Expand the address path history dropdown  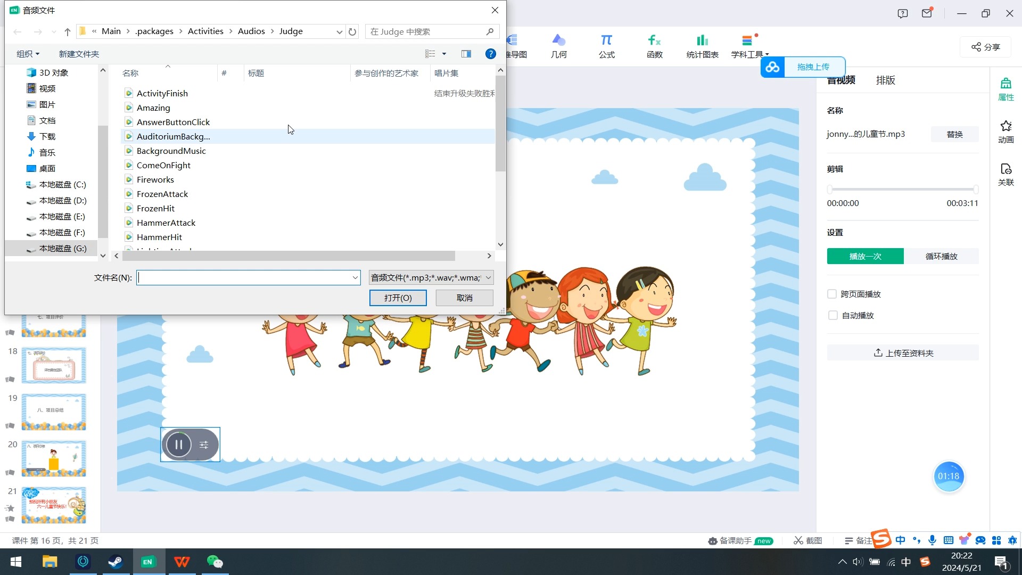point(340,31)
